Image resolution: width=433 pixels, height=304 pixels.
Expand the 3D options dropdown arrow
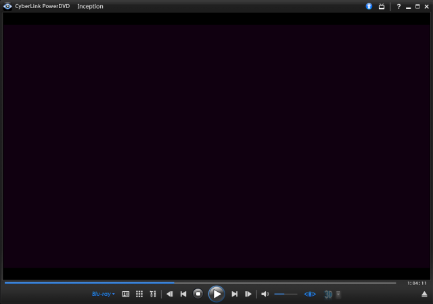click(x=338, y=295)
